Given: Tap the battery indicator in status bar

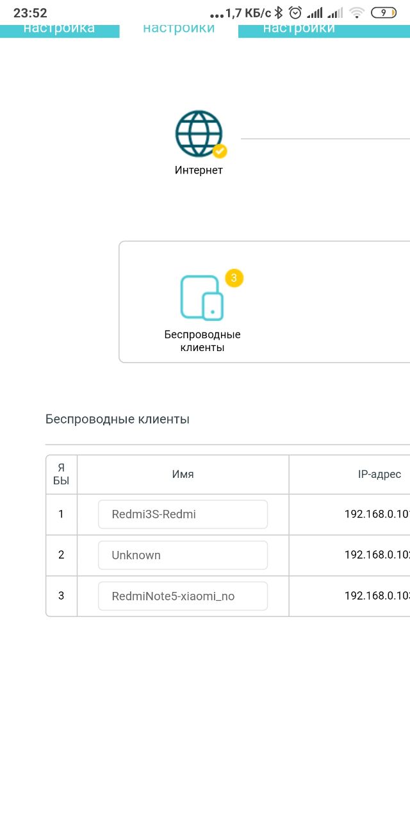Looking at the screenshot, I should tap(384, 13).
